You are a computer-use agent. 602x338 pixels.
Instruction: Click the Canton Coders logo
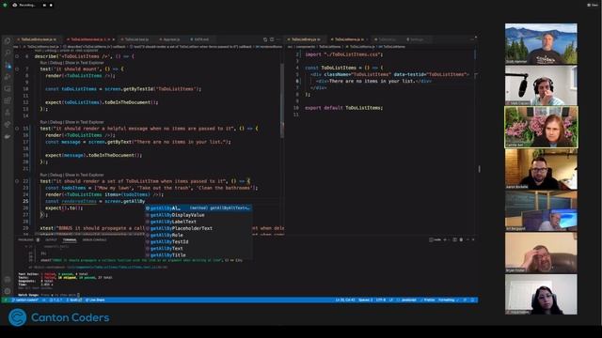coord(58,317)
